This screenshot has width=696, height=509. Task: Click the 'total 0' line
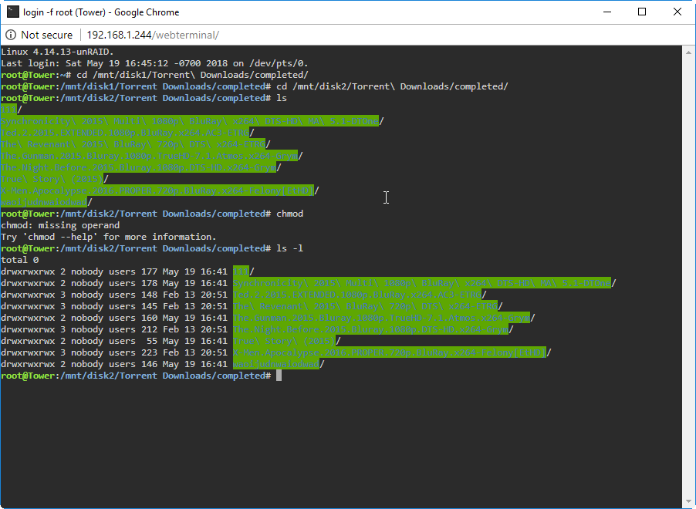20,260
